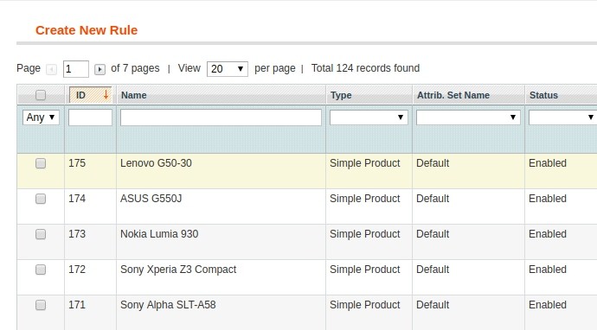Click the Nokia Lumia 930 product name
This screenshot has width=597, height=330.
[x=159, y=234]
